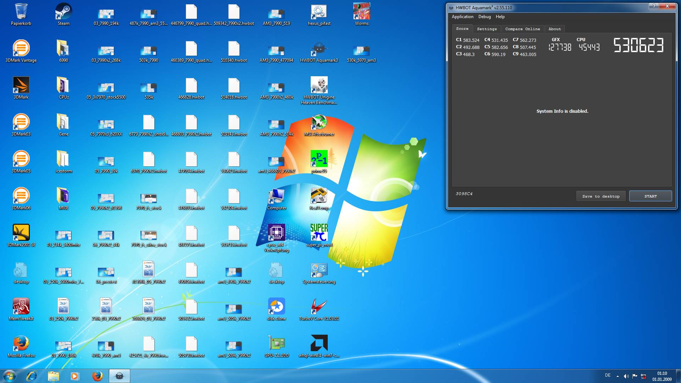Screen dimensions: 681x383
Task: Open the 3DMark06 desktop shortcut
Action: pos(21,199)
